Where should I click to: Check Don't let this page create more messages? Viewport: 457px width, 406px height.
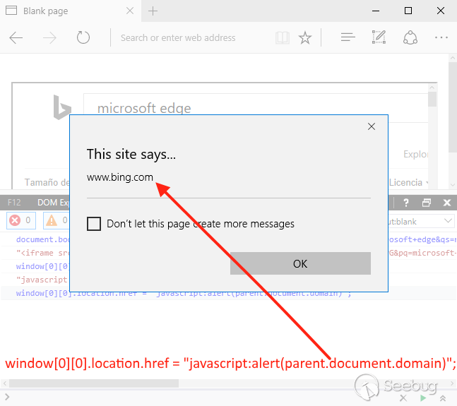[x=94, y=224]
